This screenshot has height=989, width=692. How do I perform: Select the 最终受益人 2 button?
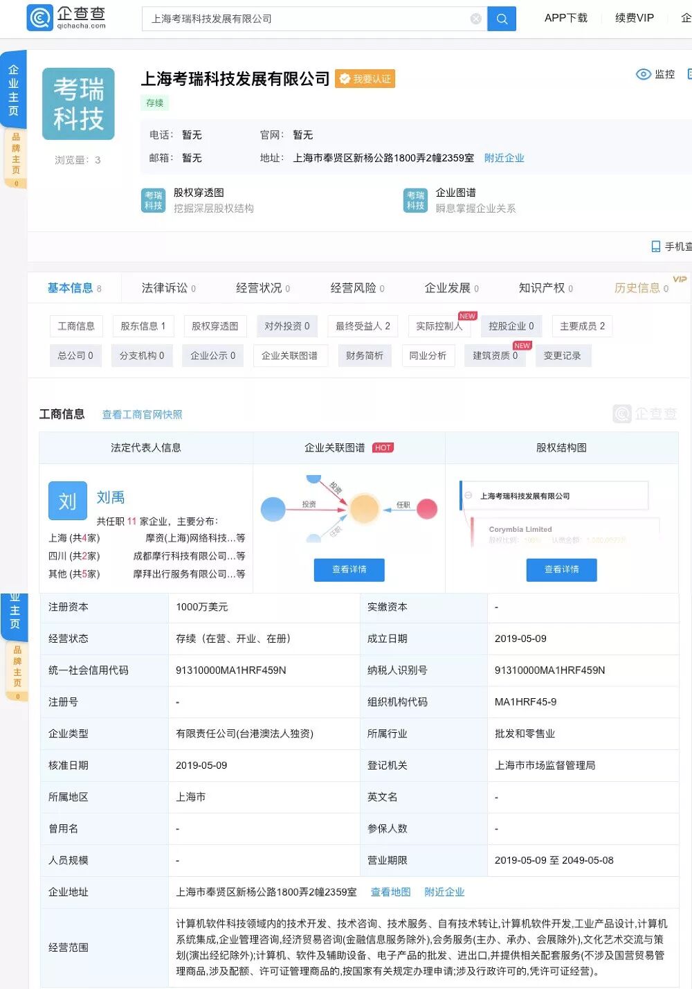[363, 326]
